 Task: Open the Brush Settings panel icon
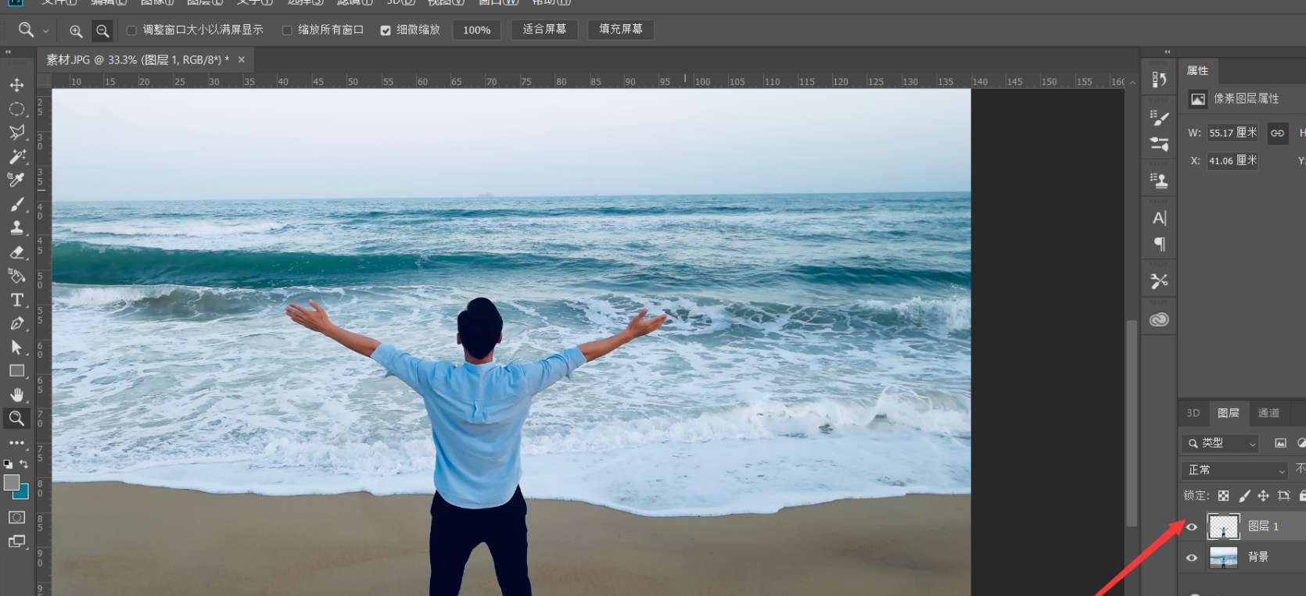coord(1159,117)
